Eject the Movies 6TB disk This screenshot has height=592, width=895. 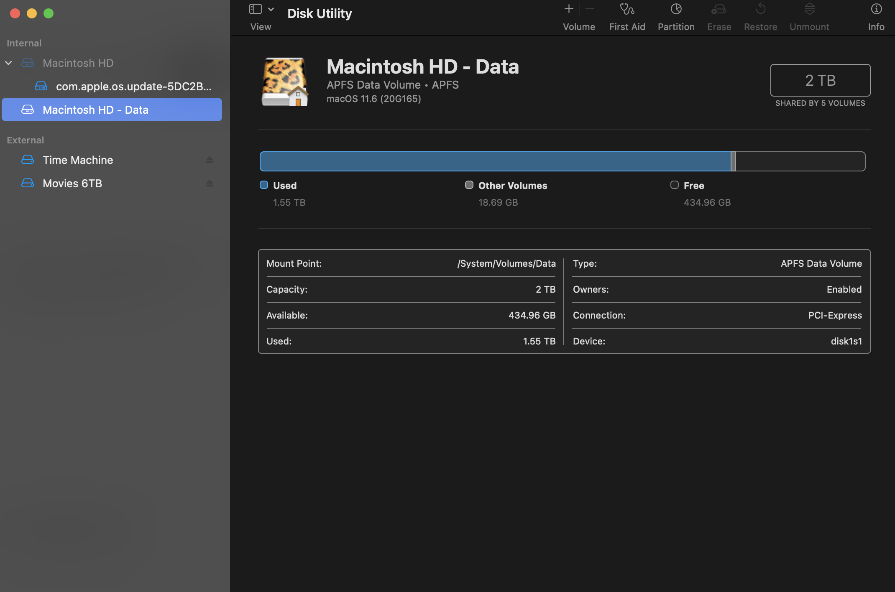tap(210, 184)
